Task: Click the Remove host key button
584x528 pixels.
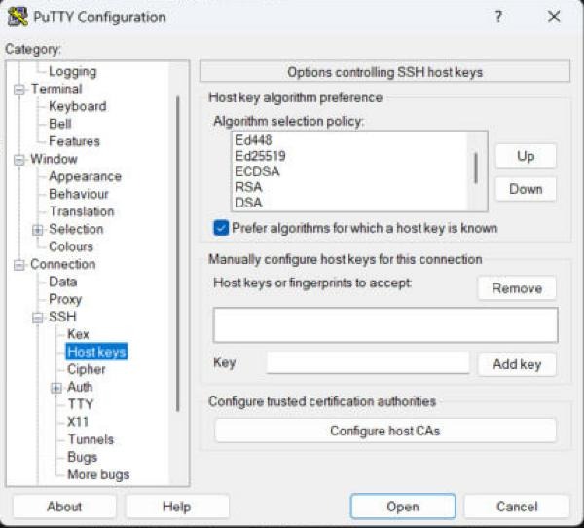Action: point(517,287)
